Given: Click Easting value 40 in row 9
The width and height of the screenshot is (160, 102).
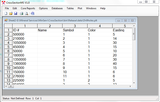Looking at the screenshot, I should (x=122, y=64).
